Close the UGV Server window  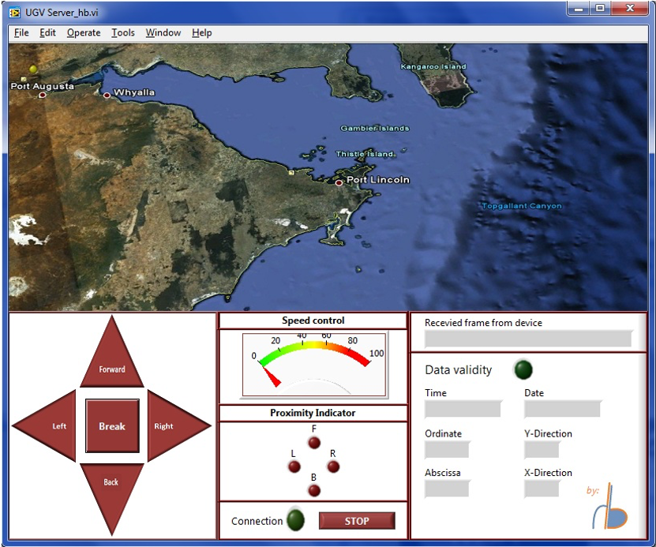coord(630,8)
